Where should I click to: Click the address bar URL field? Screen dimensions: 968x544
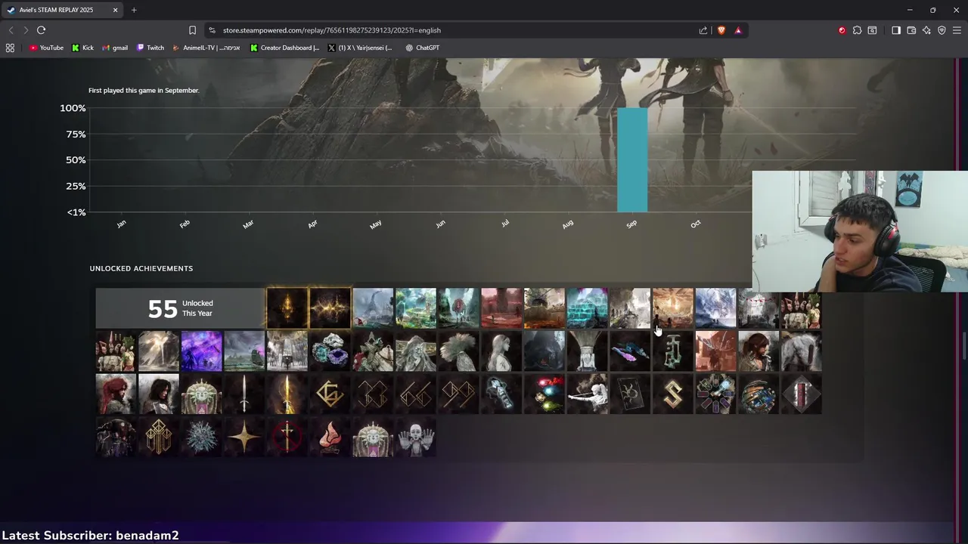pos(454,30)
